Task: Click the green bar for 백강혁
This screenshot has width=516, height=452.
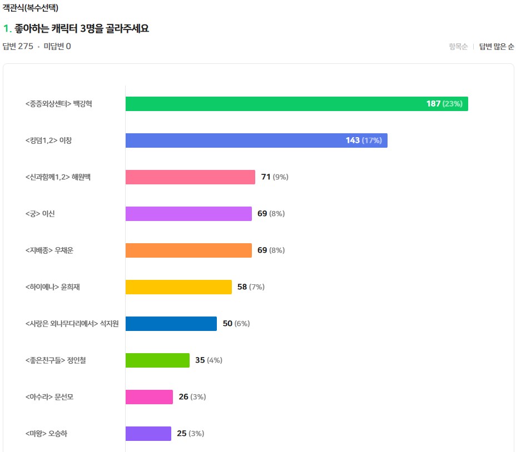Action: coord(296,104)
